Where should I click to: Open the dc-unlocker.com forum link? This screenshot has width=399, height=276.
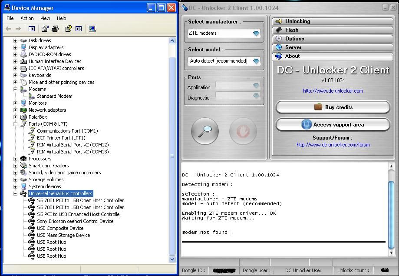[x=333, y=145]
